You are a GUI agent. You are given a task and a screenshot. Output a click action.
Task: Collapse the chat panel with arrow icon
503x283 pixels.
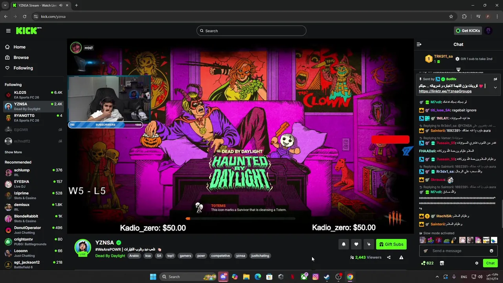click(419, 44)
